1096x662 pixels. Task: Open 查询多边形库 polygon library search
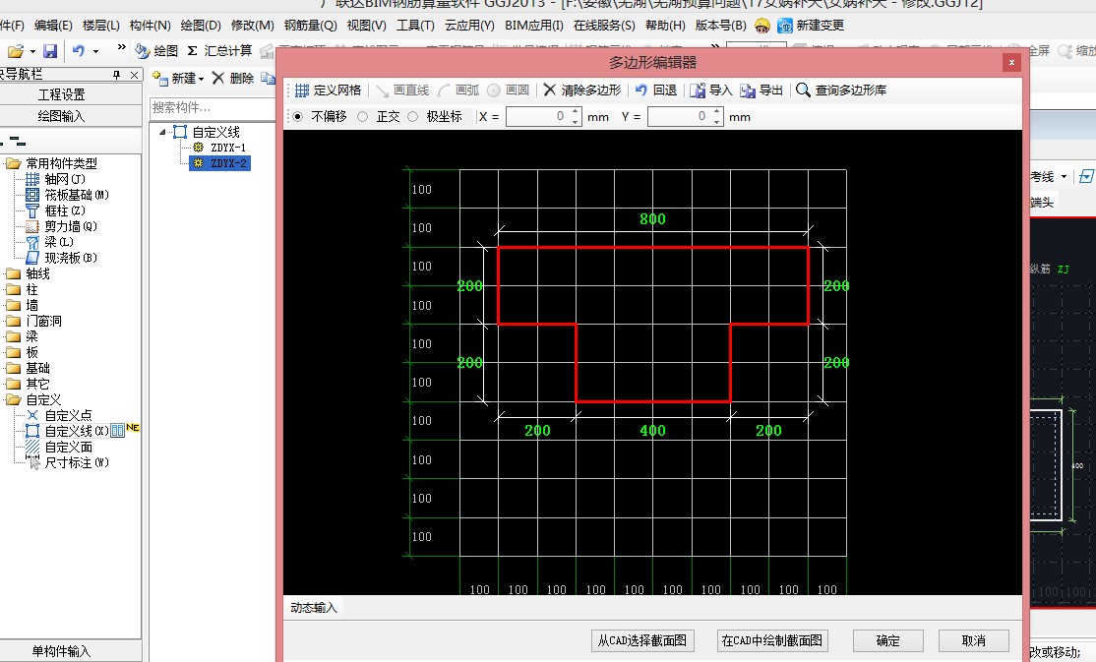tap(841, 90)
